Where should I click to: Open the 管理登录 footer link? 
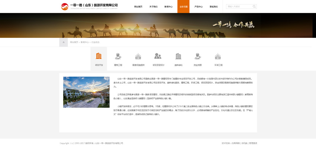(x=253, y=143)
